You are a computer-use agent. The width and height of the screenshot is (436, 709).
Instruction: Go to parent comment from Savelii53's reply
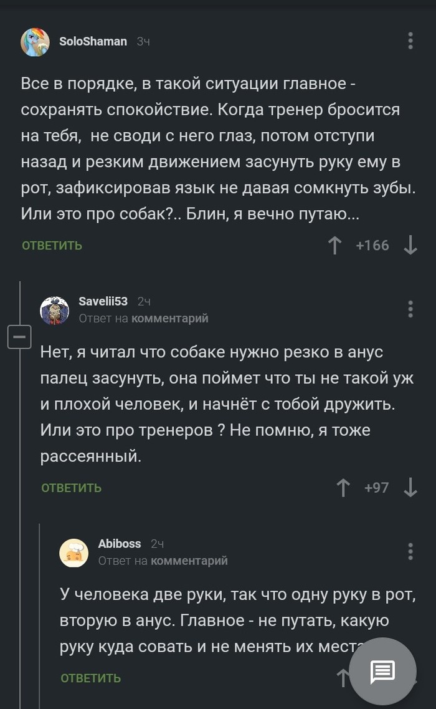click(169, 319)
